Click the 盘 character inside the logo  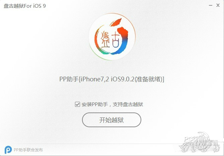105,40
